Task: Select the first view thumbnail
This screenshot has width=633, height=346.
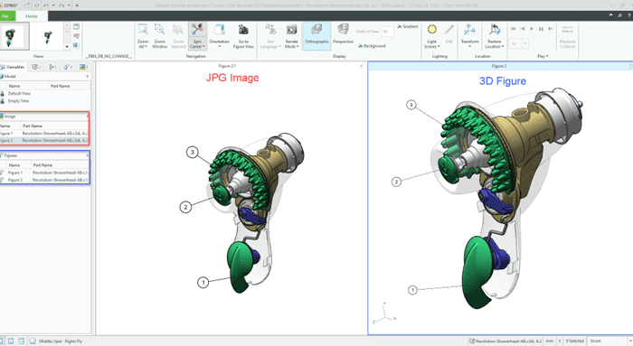Action: coord(14,36)
